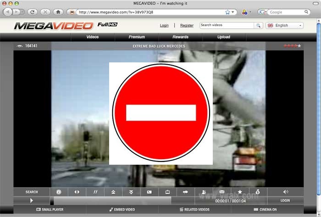Click the 164141 view count
321x217 pixels.
coord(31,46)
